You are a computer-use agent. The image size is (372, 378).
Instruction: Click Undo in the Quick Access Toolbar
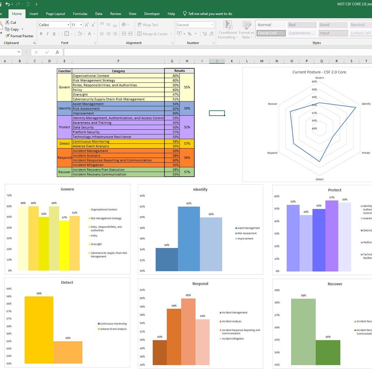point(8,4)
